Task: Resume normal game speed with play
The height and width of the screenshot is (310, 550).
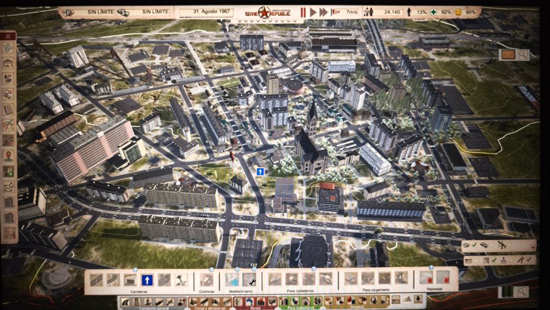Action: (313, 13)
